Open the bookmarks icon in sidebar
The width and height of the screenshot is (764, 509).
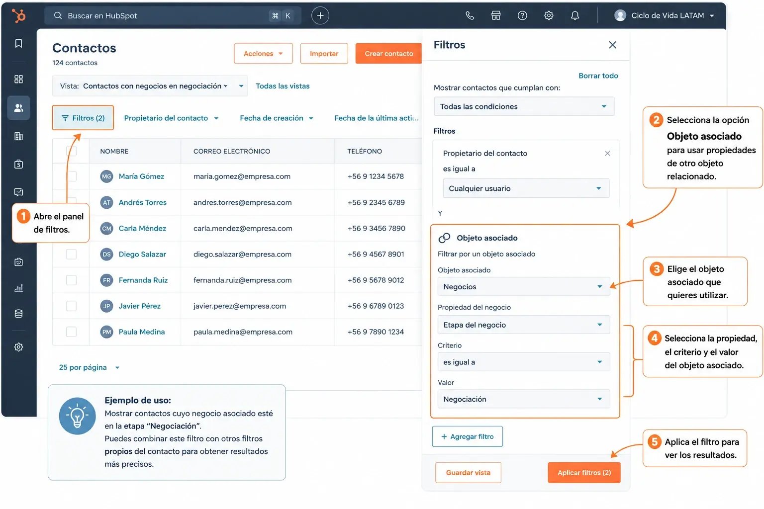18,43
